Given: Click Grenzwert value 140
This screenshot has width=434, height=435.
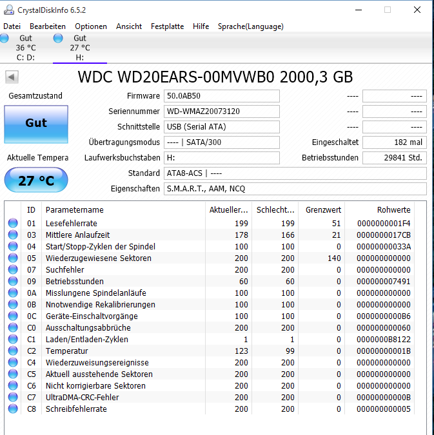Looking at the screenshot, I should tap(334, 258).
